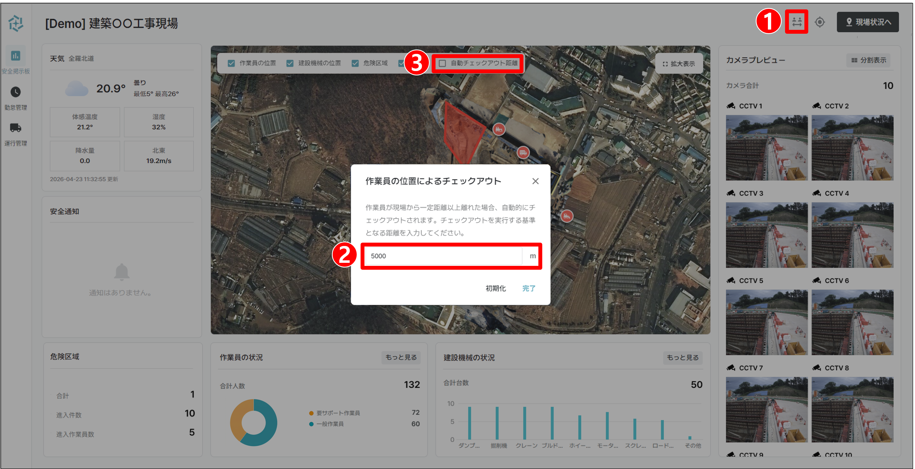
Task: Click the 掘削機 bar in the machinery chart
Action: click(x=497, y=423)
